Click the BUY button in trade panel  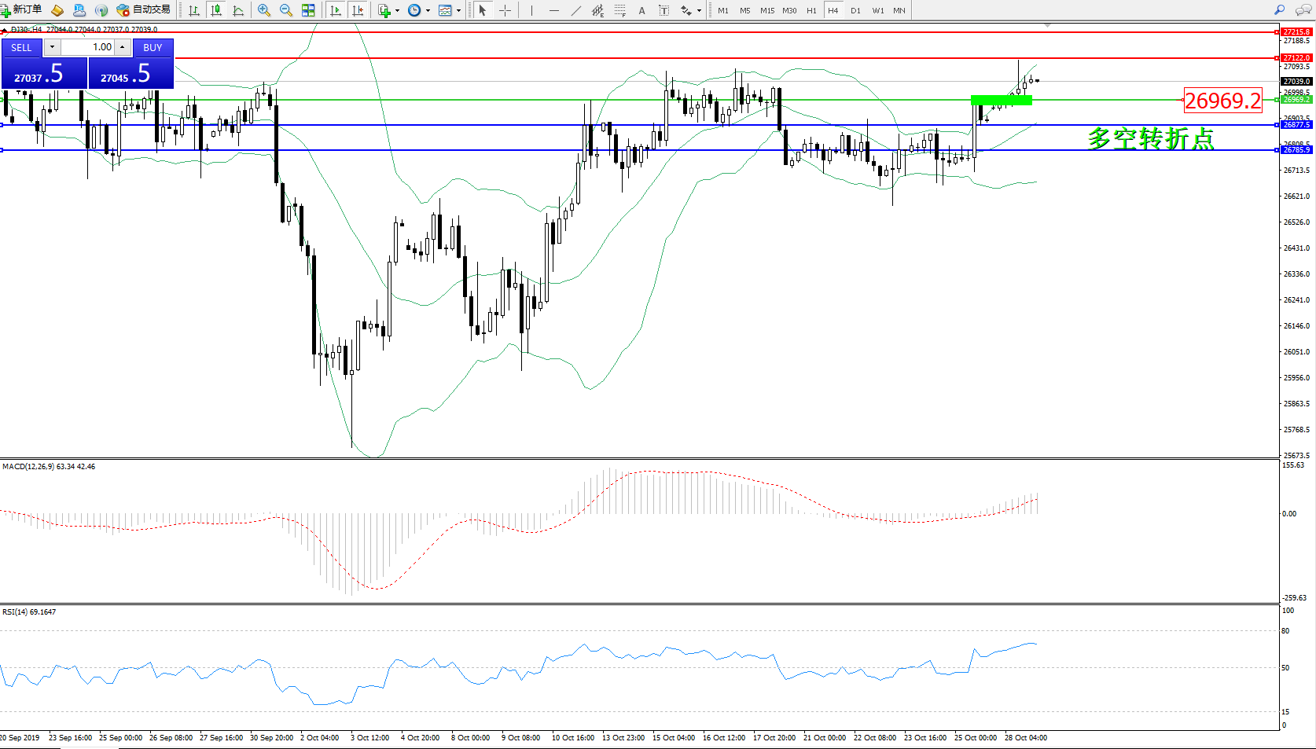tap(153, 48)
